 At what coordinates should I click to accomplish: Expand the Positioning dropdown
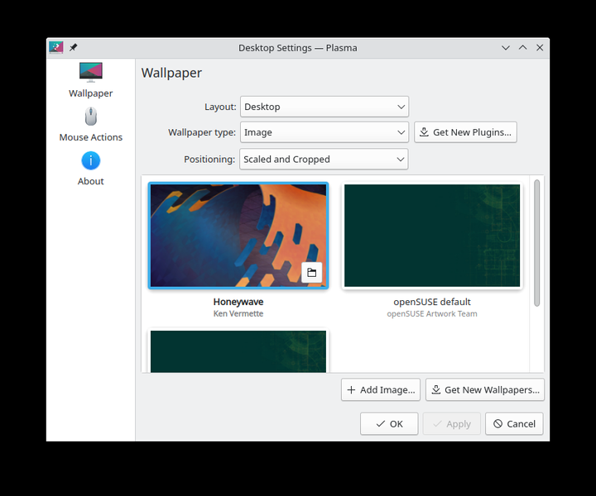324,159
